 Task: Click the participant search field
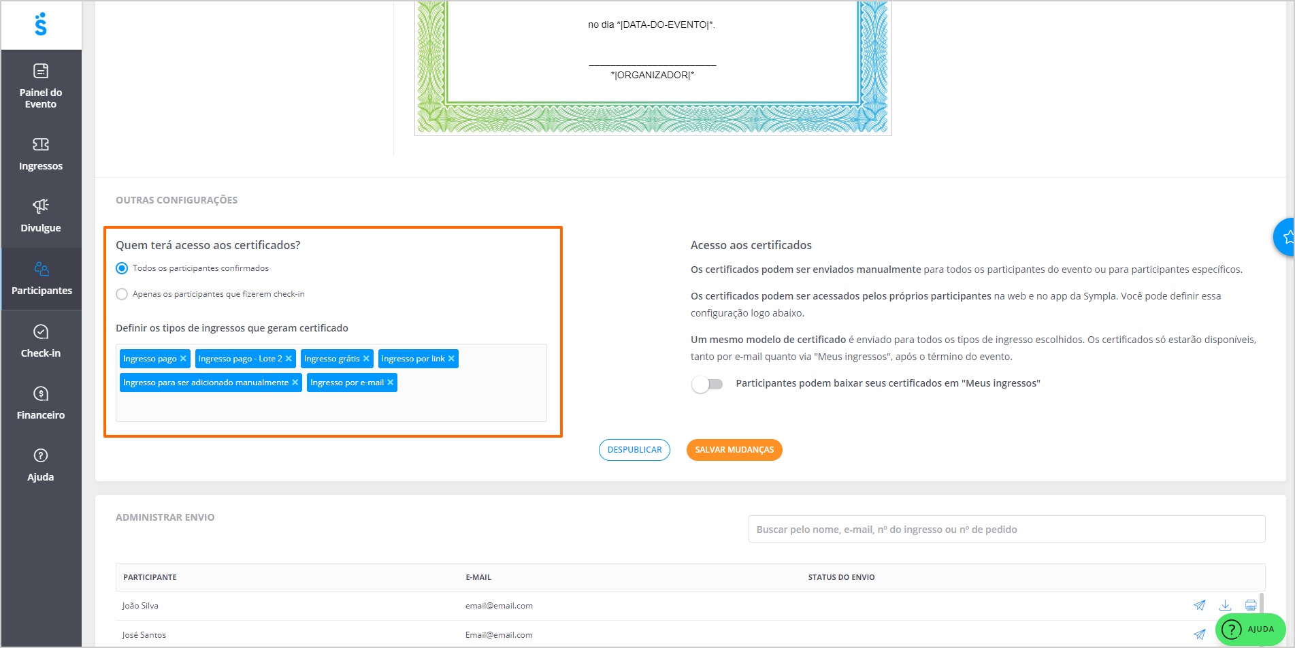click(1006, 529)
